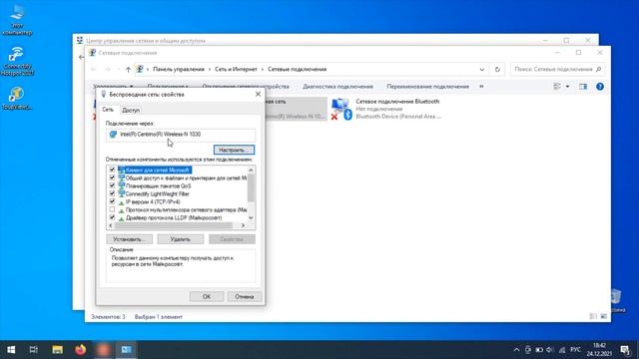The width and height of the screenshot is (639, 359).
Task: Toggle Общий доступ к файлам и принтерам checkbox
Action: (112, 178)
